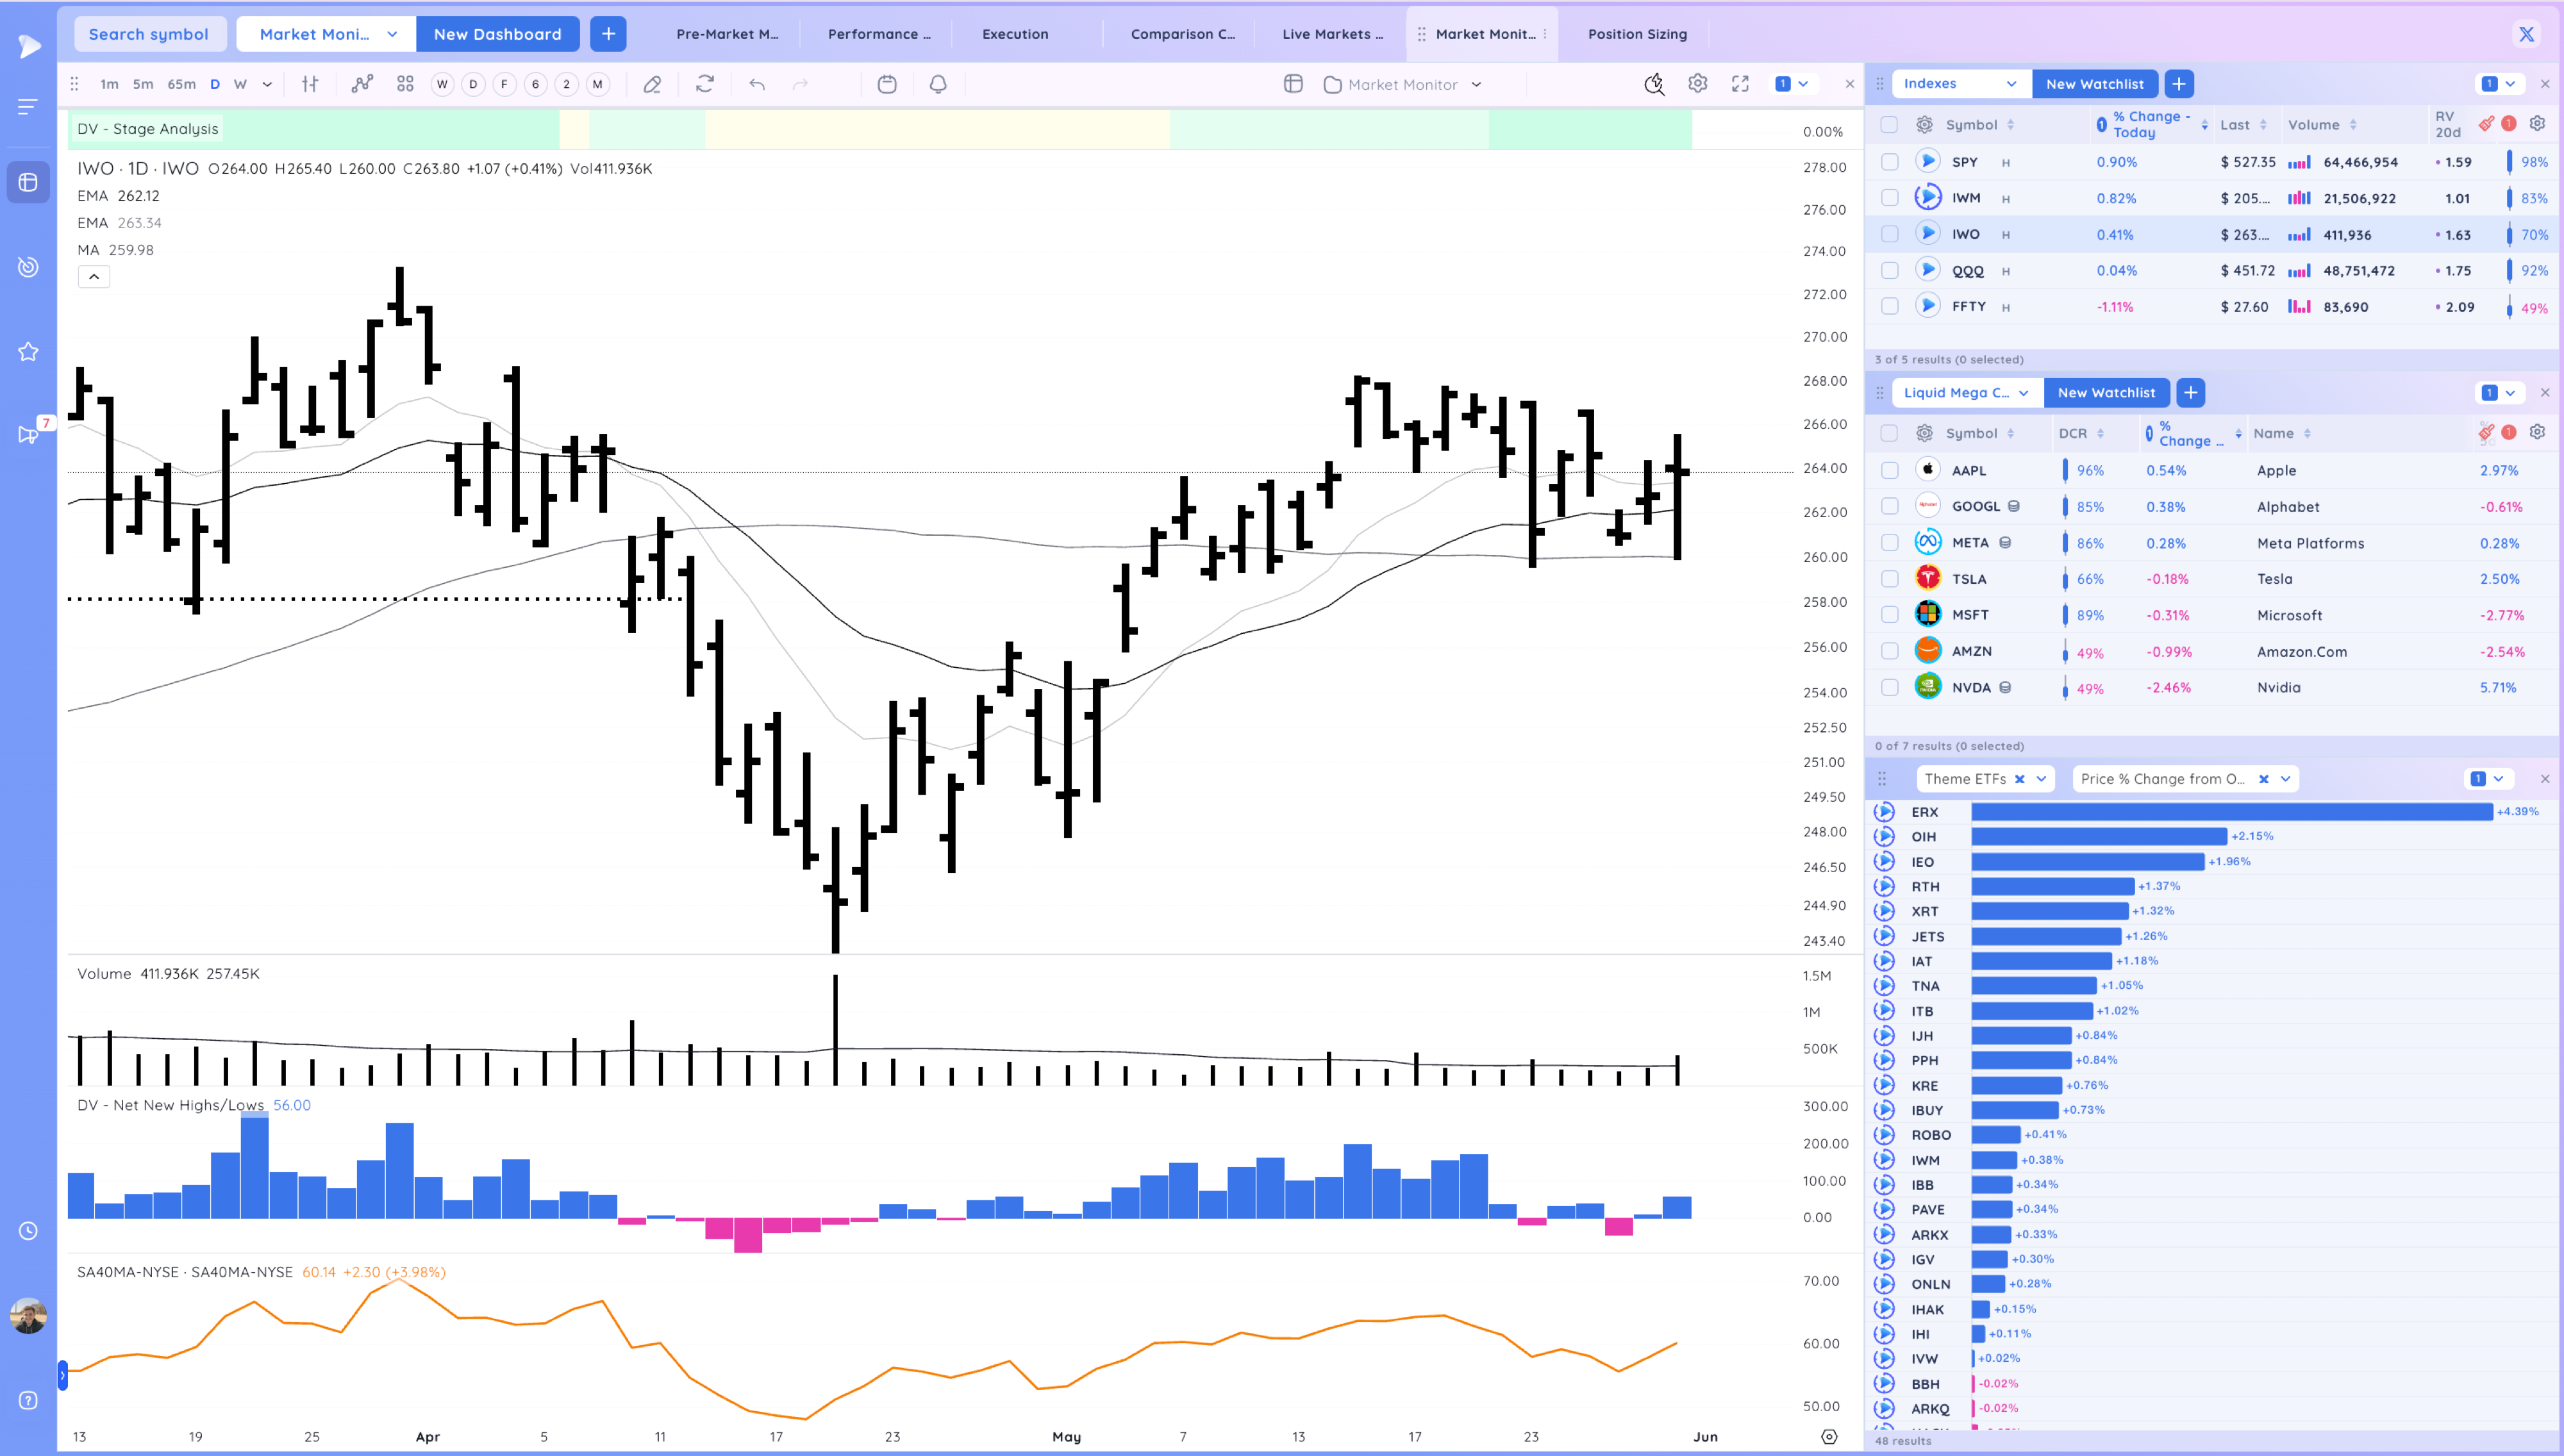The image size is (2564, 1456).
Task: Toggle fullscreen chart icon
Action: (x=1740, y=84)
